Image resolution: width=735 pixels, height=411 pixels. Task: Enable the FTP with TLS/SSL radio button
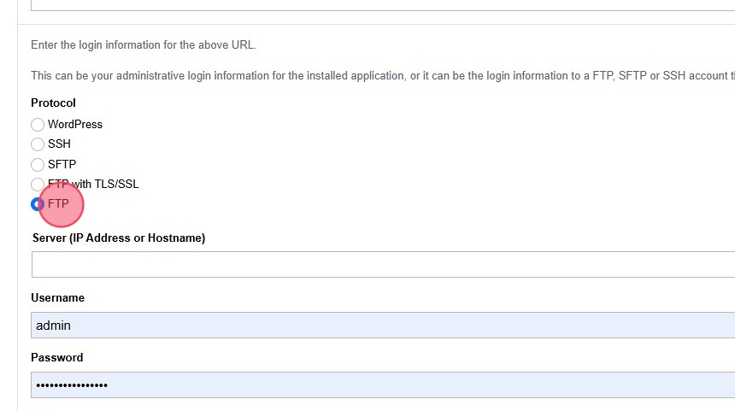click(x=38, y=185)
